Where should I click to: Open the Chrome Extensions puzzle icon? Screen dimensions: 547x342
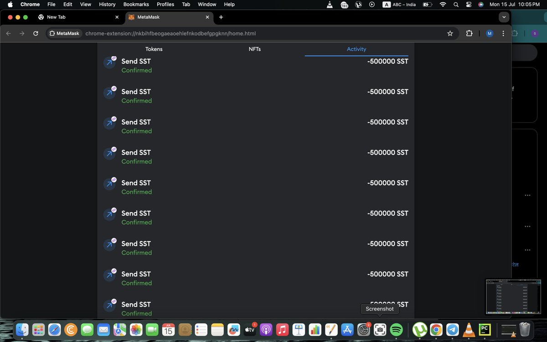point(469,33)
